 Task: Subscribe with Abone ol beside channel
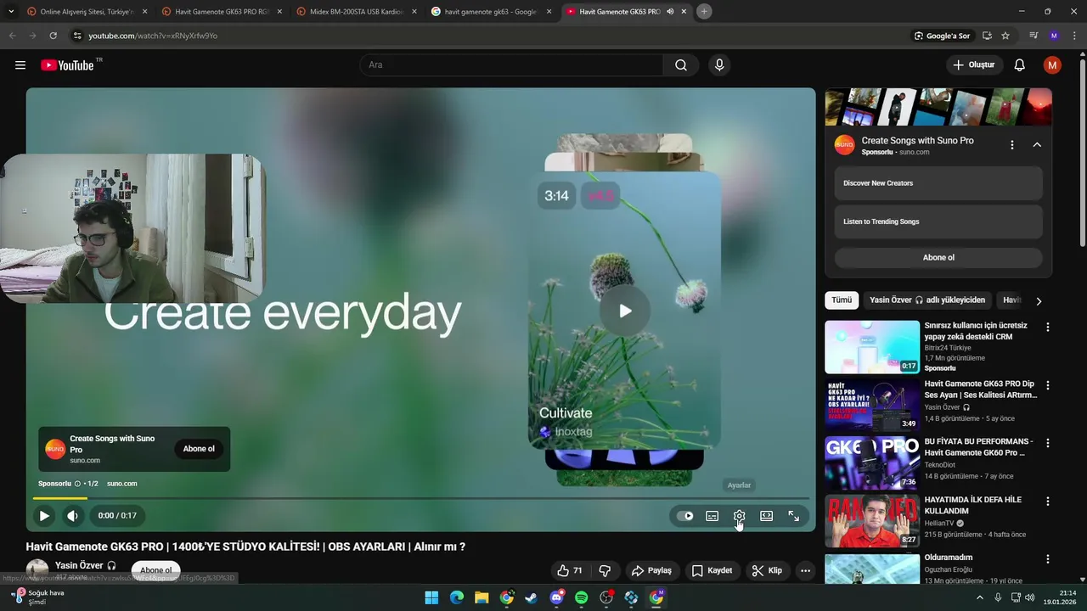(x=155, y=570)
